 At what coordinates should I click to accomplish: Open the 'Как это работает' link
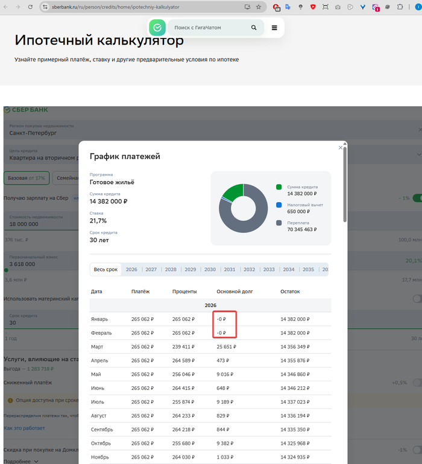point(24,428)
